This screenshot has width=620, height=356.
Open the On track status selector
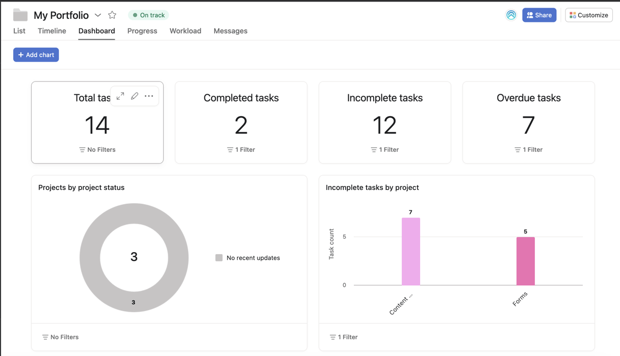(148, 15)
